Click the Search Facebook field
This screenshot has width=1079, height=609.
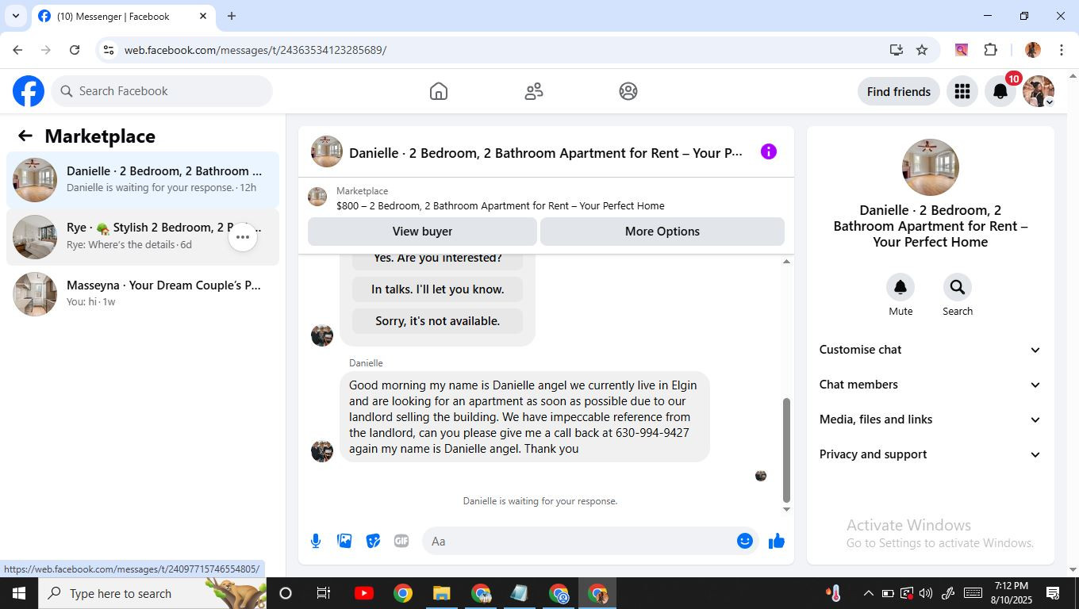click(x=162, y=91)
